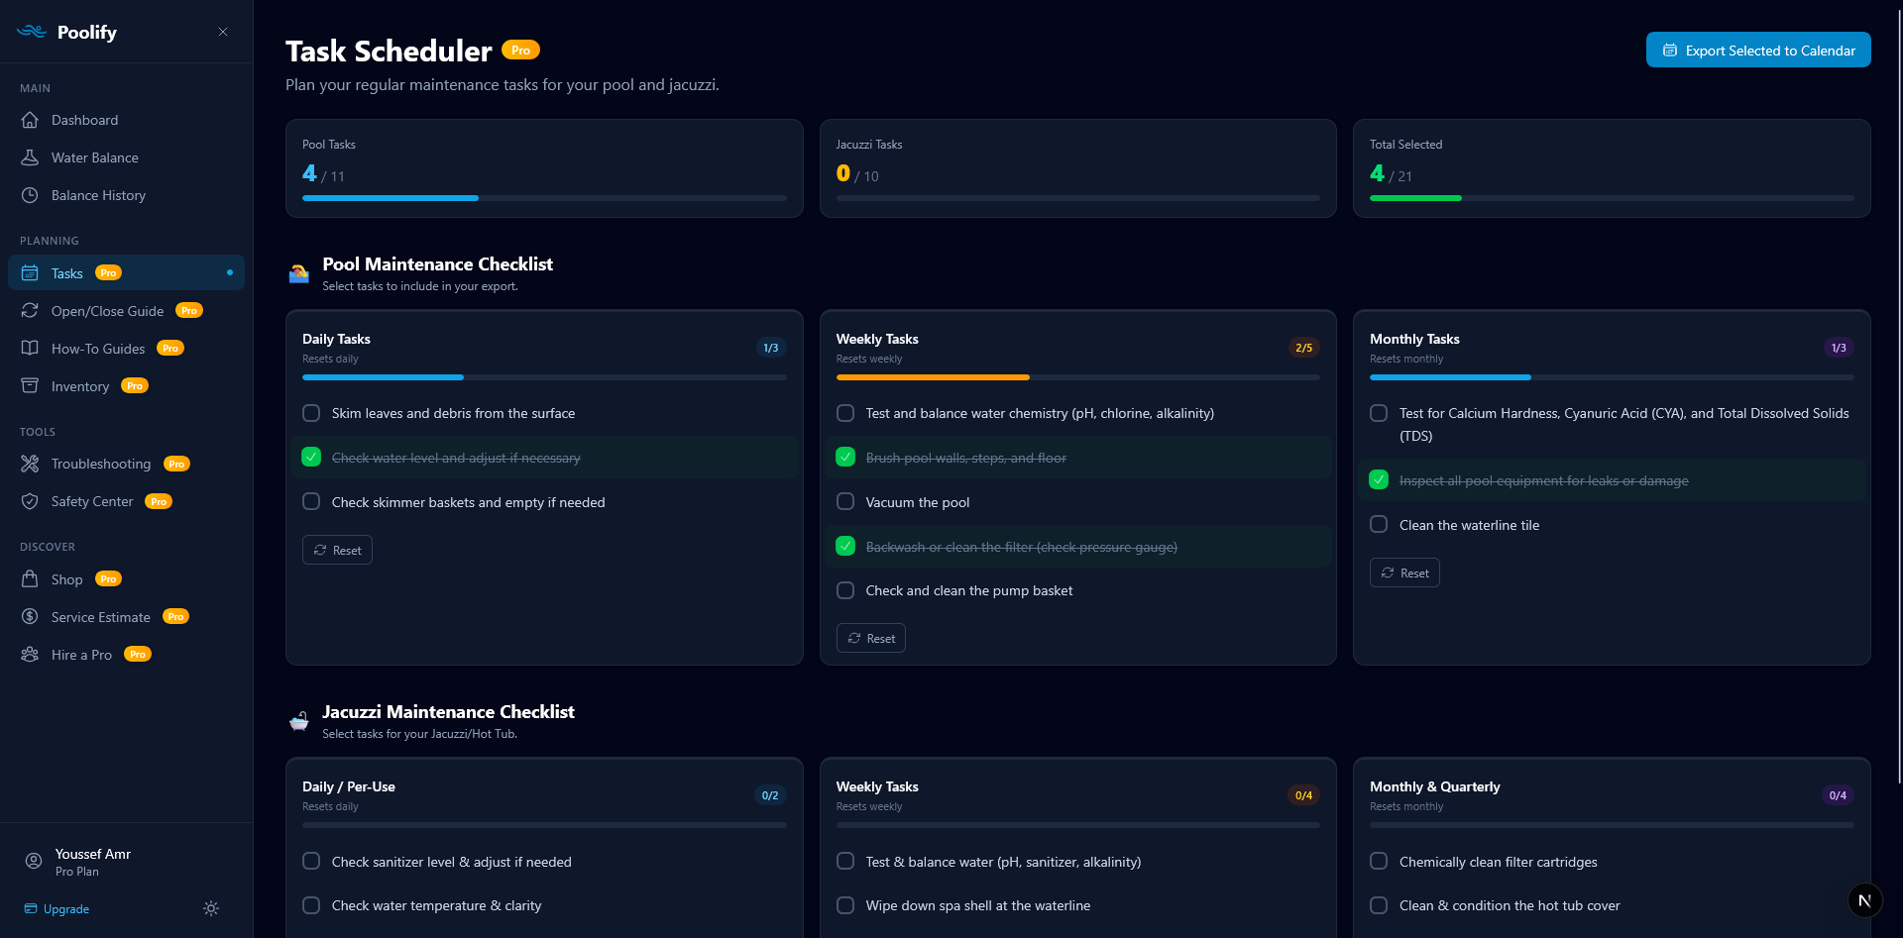
Task: Click the Poolify wave logo icon
Action: pos(32,32)
